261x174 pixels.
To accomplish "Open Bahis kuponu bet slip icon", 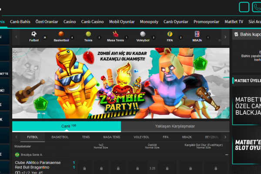I will coord(236,34).
